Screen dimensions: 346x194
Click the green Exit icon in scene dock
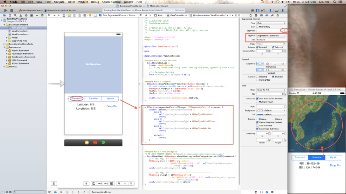tap(103, 142)
